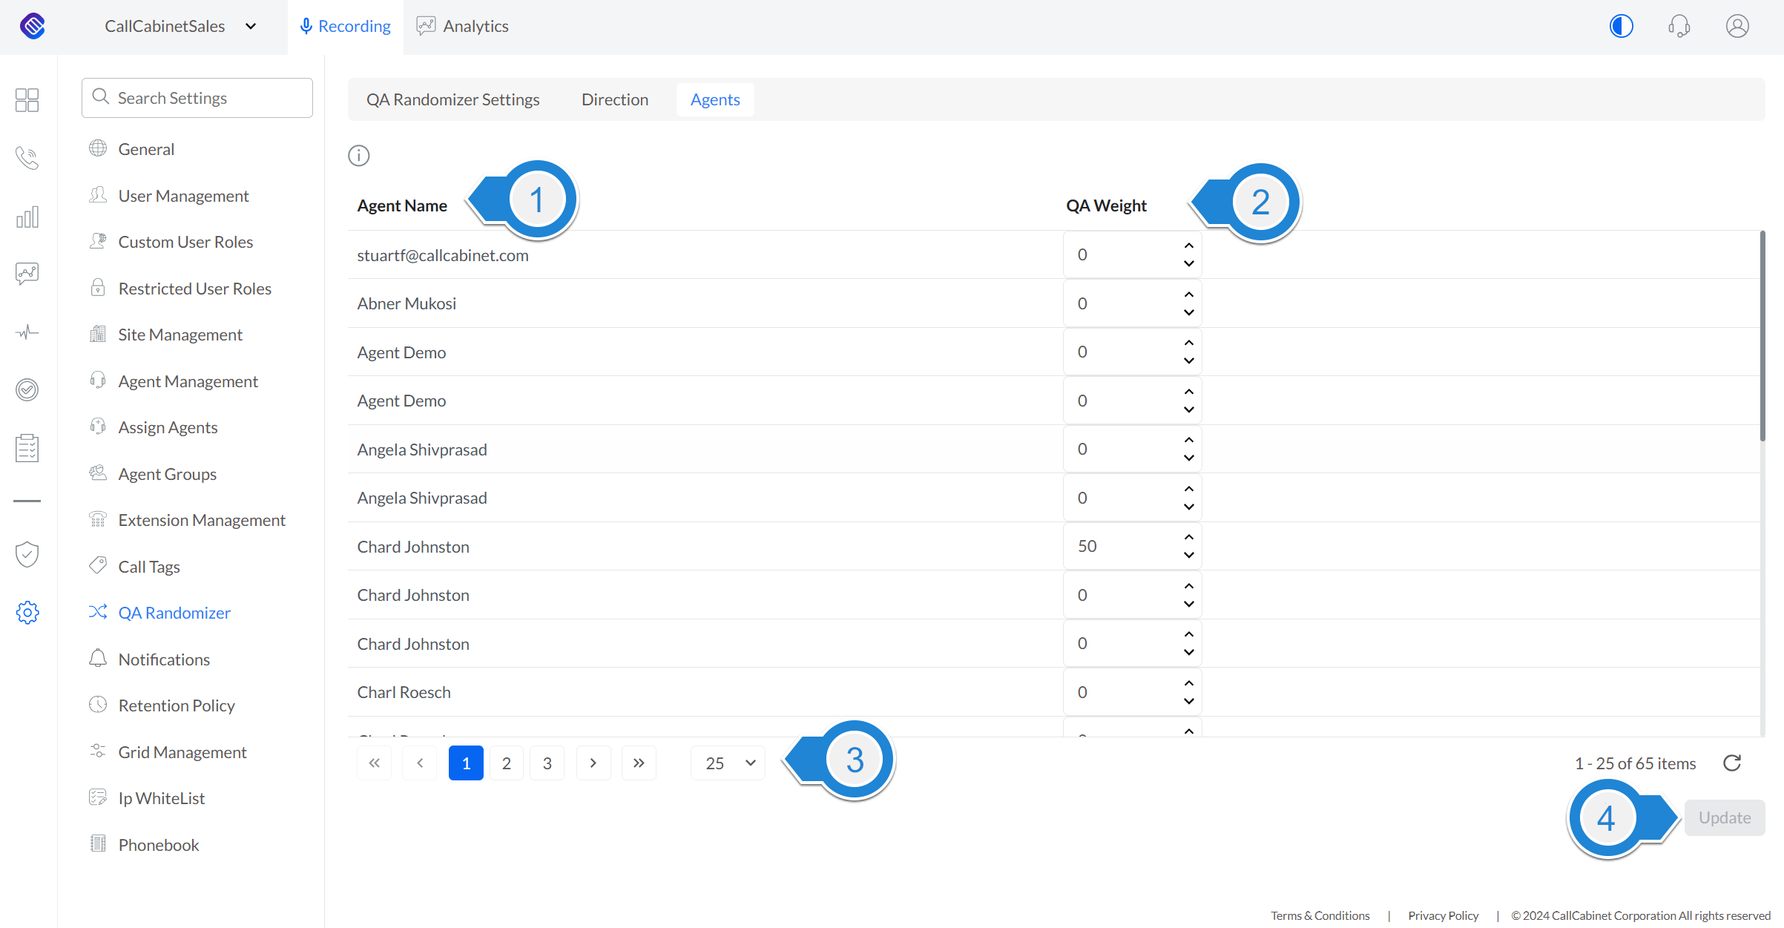Click the Call Tags tag icon
Viewport: 1784px width, 928px height.
[x=98, y=566]
